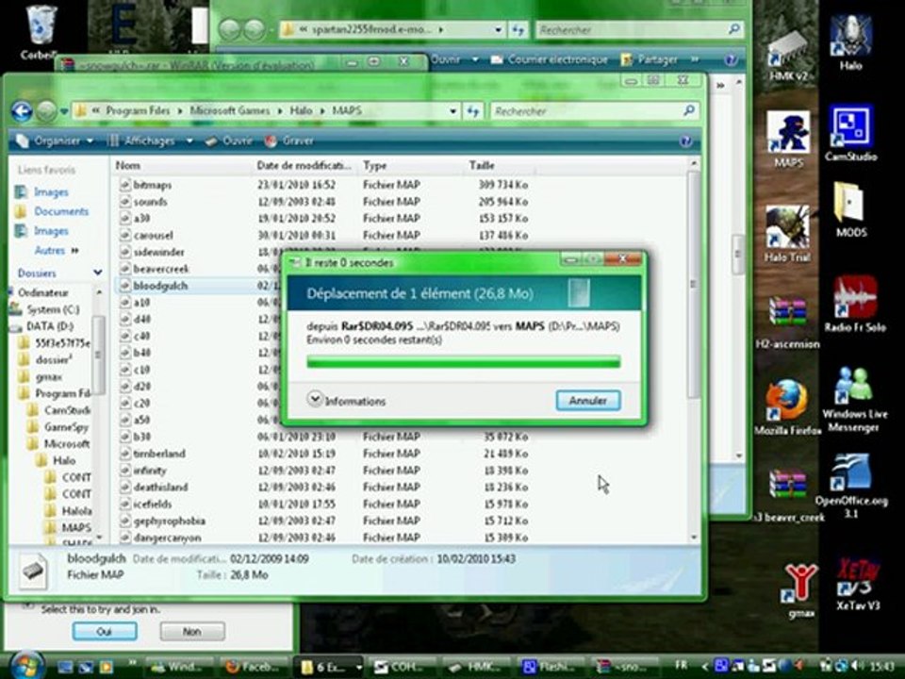Open recent pages dropdown beside navigation arrows

[63, 111]
